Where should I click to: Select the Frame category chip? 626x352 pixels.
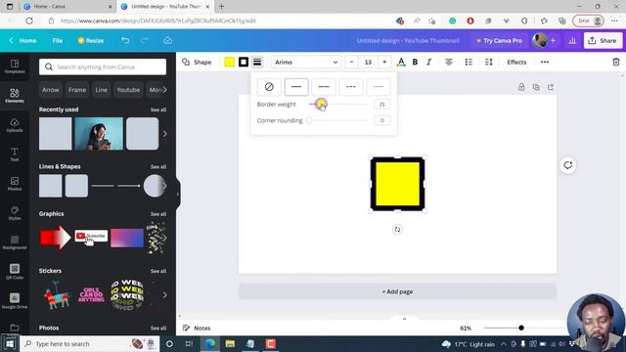[77, 90]
